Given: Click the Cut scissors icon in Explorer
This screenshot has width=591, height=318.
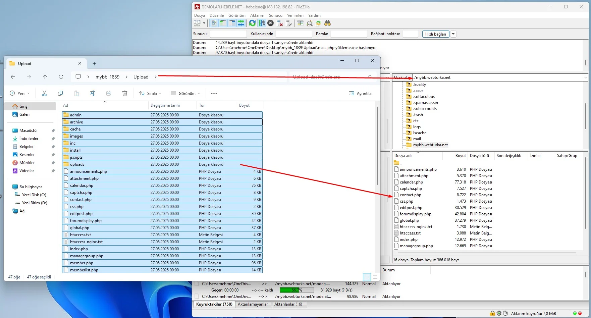Looking at the screenshot, I should (44, 93).
